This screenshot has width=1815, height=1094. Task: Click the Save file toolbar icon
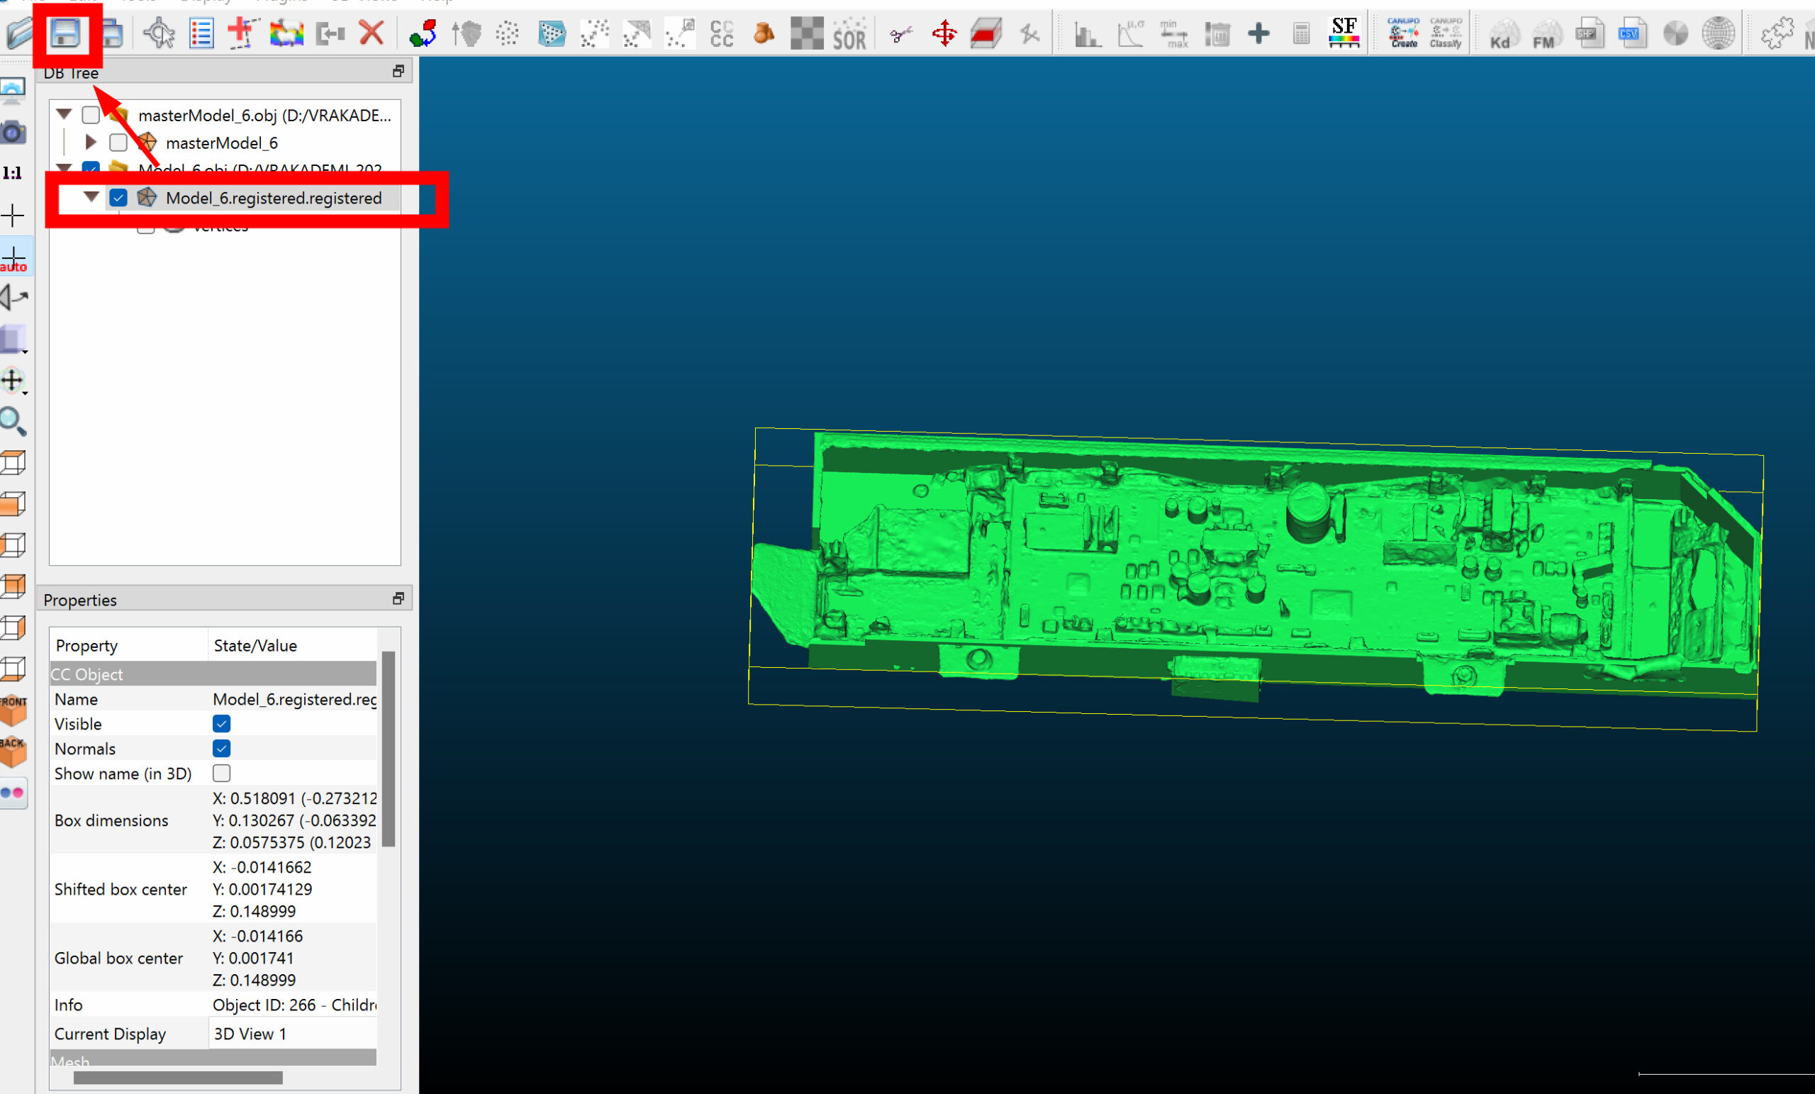point(65,34)
